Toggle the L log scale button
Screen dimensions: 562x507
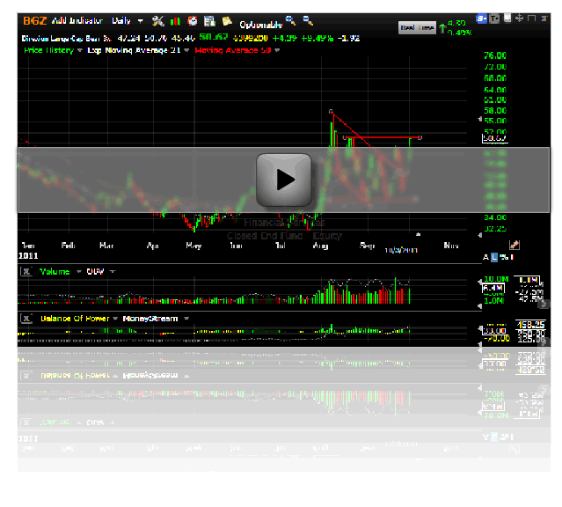pyautogui.click(x=494, y=256)
